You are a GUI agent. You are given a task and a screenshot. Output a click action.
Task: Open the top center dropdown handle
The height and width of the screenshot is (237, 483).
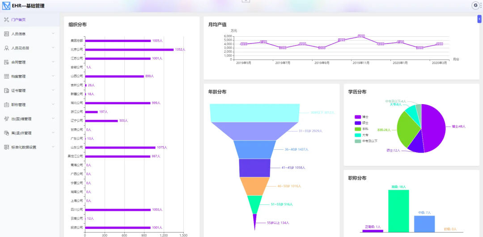246,1
